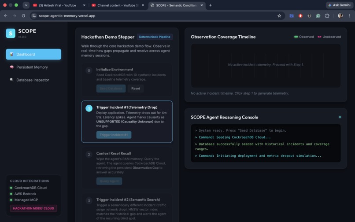Open the Extensions puzzle icon

(327, 16)
